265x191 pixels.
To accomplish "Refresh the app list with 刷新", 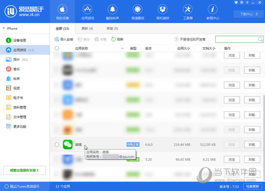I will click(117, 39).
